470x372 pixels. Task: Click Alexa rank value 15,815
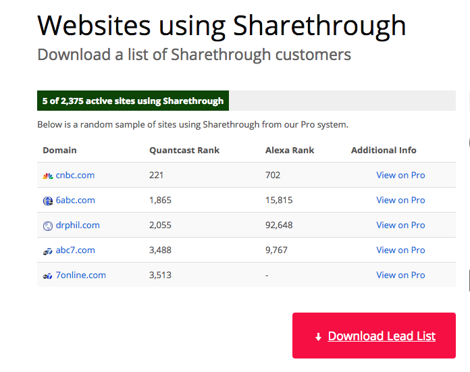point(279,200)
